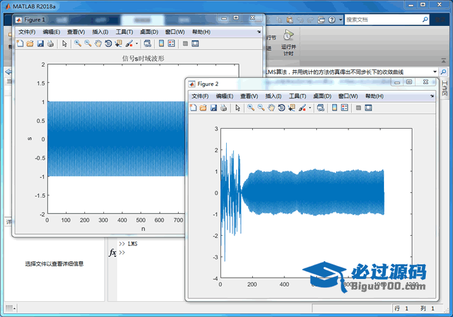Select Edit Plot arrow in Figure 2 toolbar
The image size is (453, 317).
tap(238, 108)
